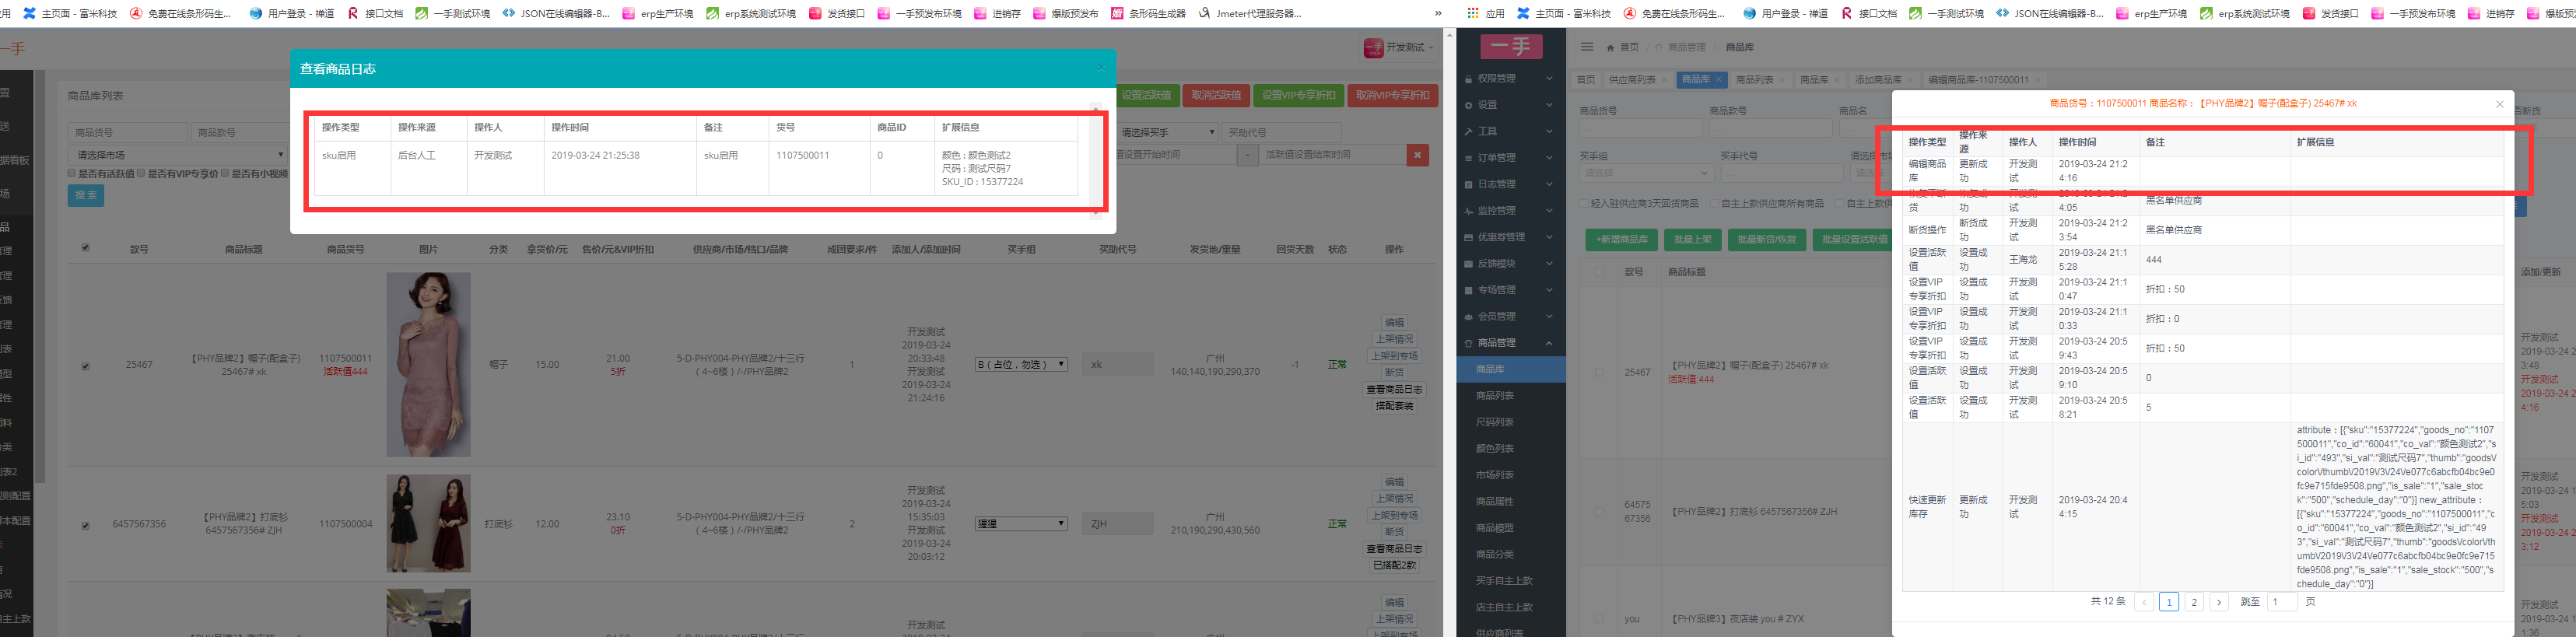Open 开发测试 user menu at top right
The width and height of the screenshot is (2576, 637).
tap(1398, 48)
